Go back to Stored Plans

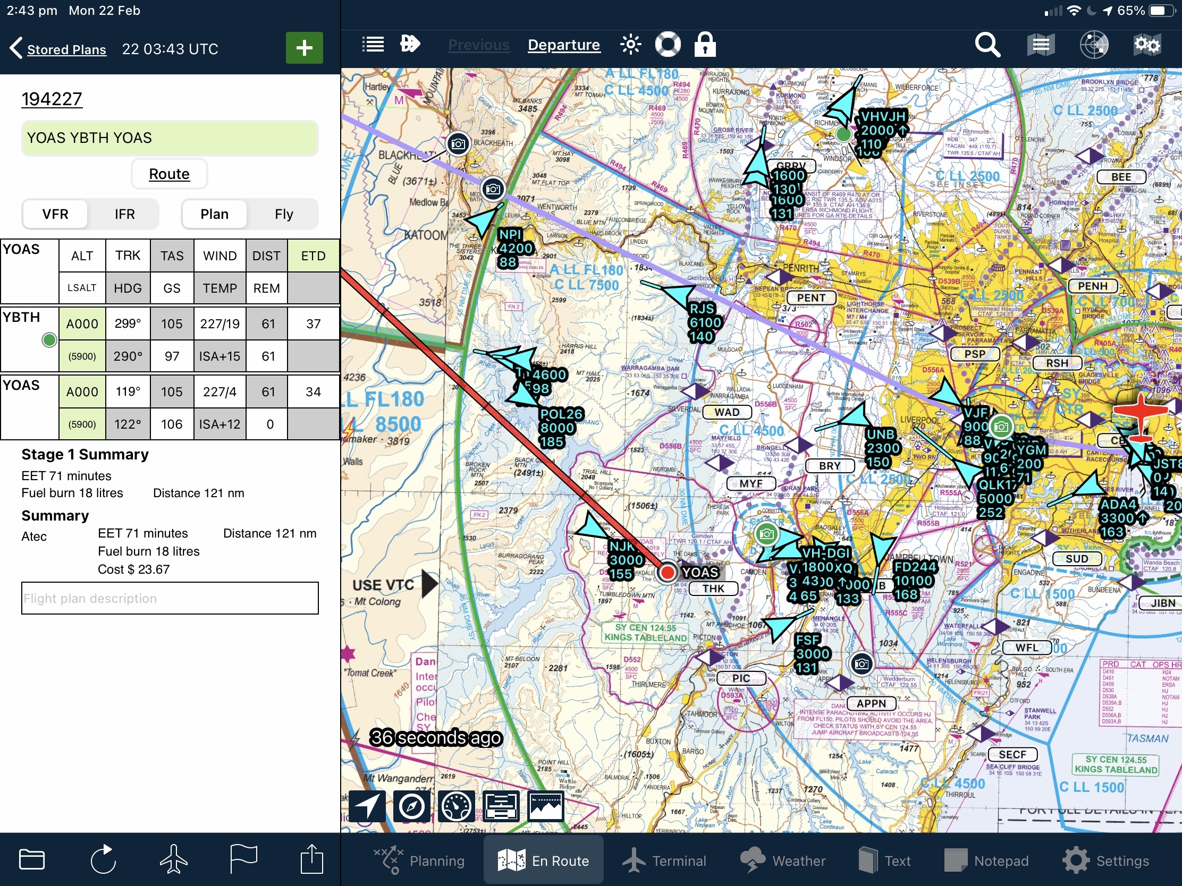[58, 49]
